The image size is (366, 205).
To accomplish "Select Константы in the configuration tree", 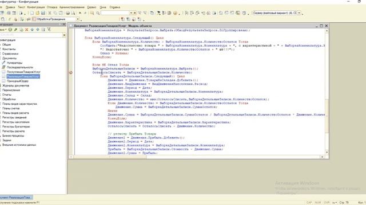I will 9,49.
